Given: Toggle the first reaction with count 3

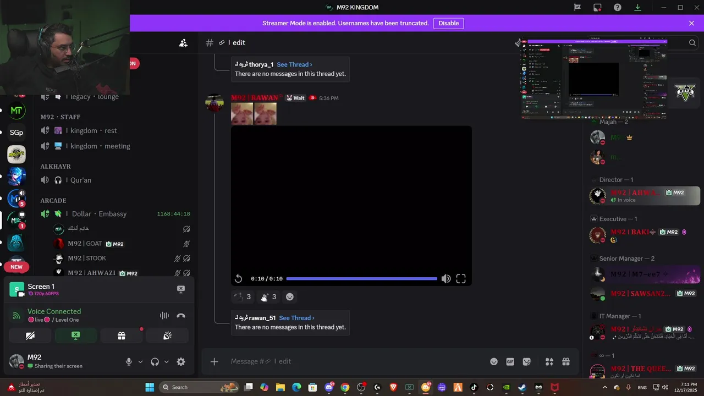Looking at the screenshot, I should 243,297.
